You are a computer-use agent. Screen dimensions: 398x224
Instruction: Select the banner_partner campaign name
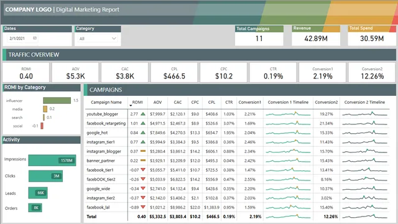101,161
